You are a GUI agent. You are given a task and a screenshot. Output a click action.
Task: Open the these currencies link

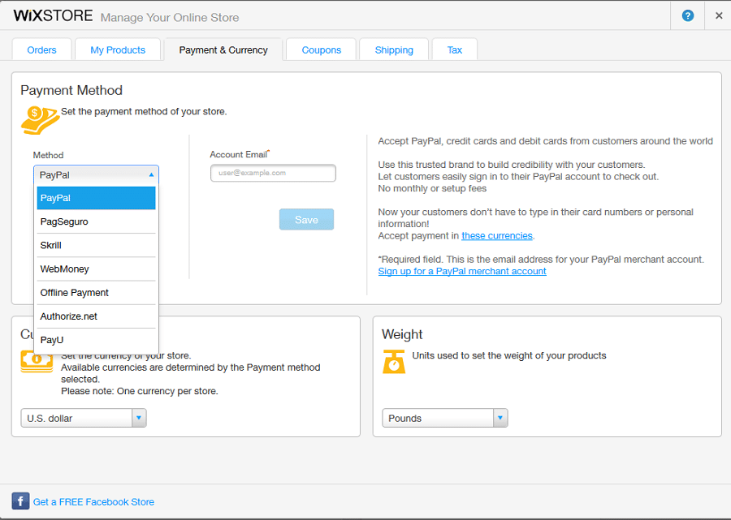(x=497, y=236)
